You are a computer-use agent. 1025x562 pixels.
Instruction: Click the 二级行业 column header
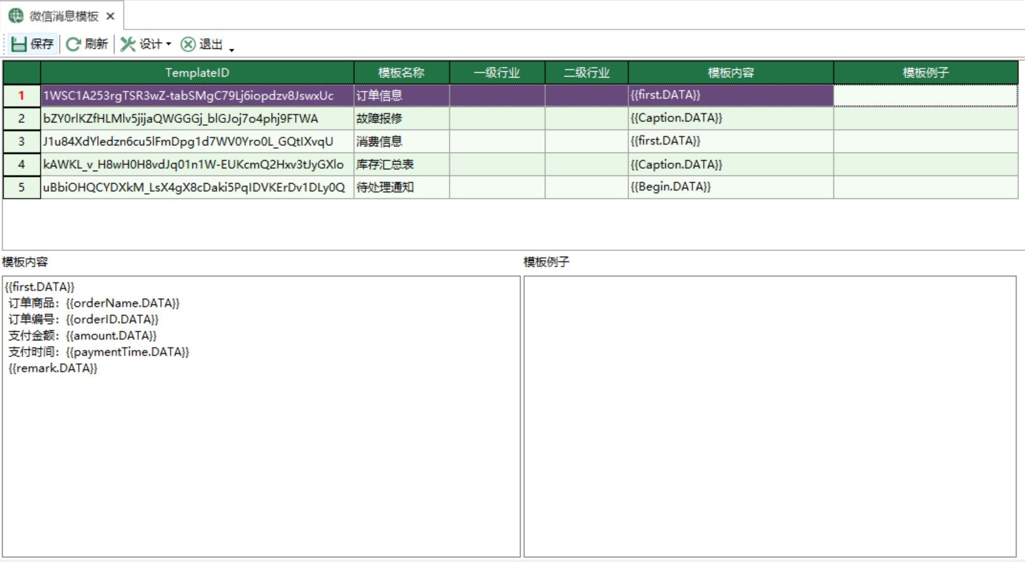[x=587, y=73]
